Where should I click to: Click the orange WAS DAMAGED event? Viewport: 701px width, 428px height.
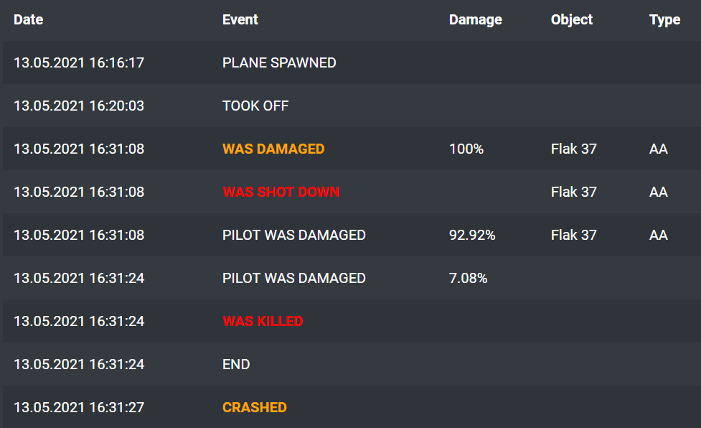pos(273,149)
